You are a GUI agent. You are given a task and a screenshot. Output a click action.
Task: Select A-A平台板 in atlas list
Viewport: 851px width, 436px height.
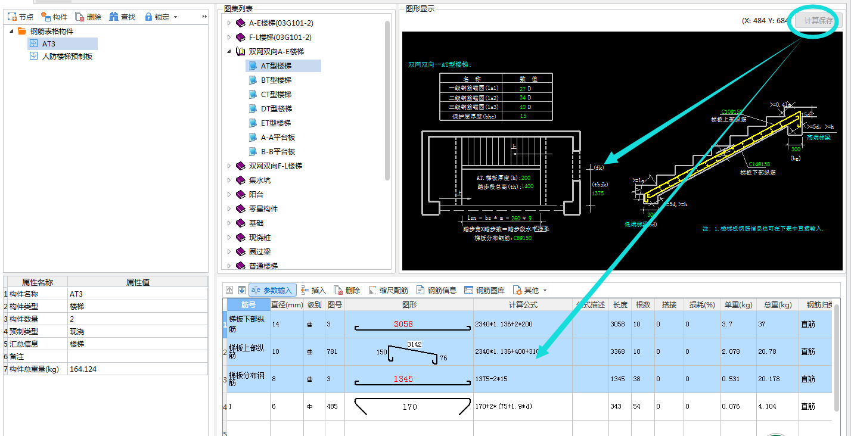(x=278, y=138)
